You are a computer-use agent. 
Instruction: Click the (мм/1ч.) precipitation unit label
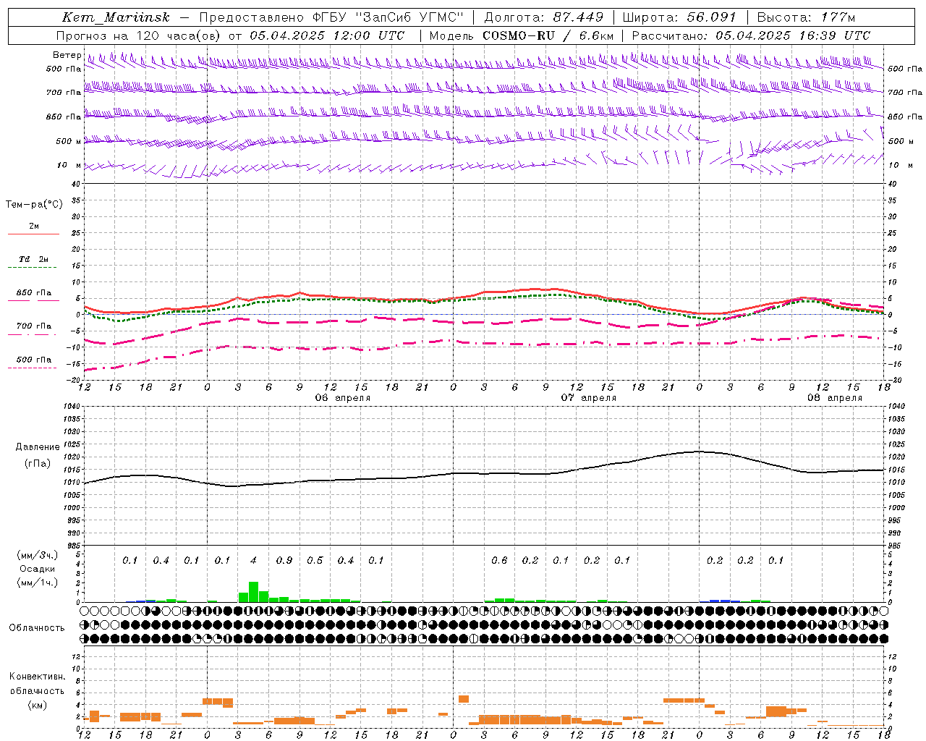[38, 583]
